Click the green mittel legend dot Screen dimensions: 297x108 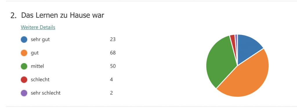24,66
